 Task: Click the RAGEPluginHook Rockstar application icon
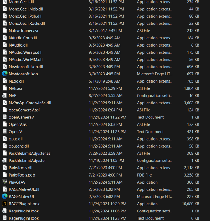tap(5, 204)
